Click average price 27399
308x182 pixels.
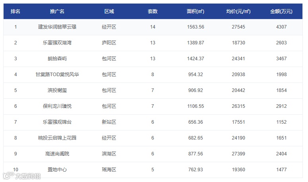click(x=238, y=154)
